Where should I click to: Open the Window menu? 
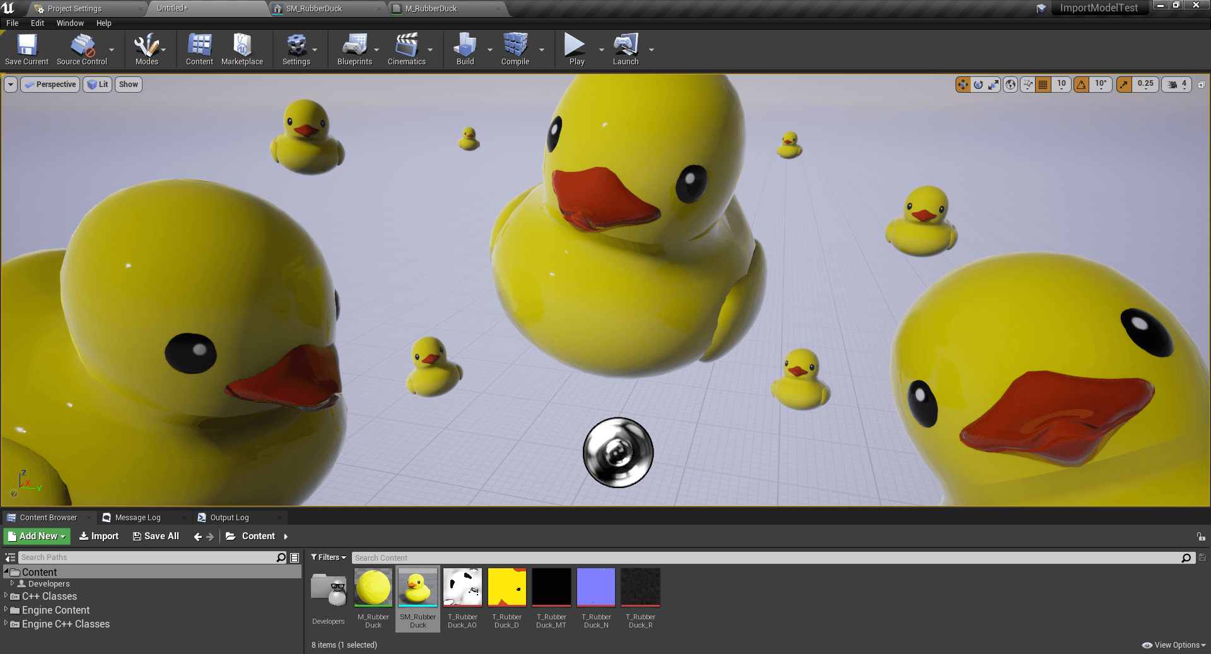70,23
